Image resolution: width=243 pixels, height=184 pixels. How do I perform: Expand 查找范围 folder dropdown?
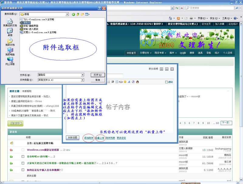click(x=67, y=14)
